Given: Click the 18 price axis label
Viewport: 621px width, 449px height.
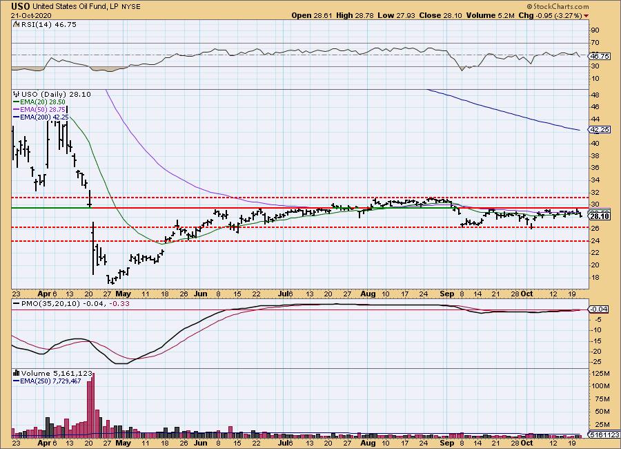Looking at the screenshot, I should 595,277.
